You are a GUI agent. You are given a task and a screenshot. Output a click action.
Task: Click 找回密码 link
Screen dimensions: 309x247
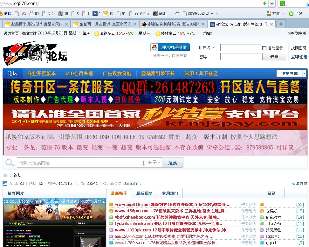[299, 48]
